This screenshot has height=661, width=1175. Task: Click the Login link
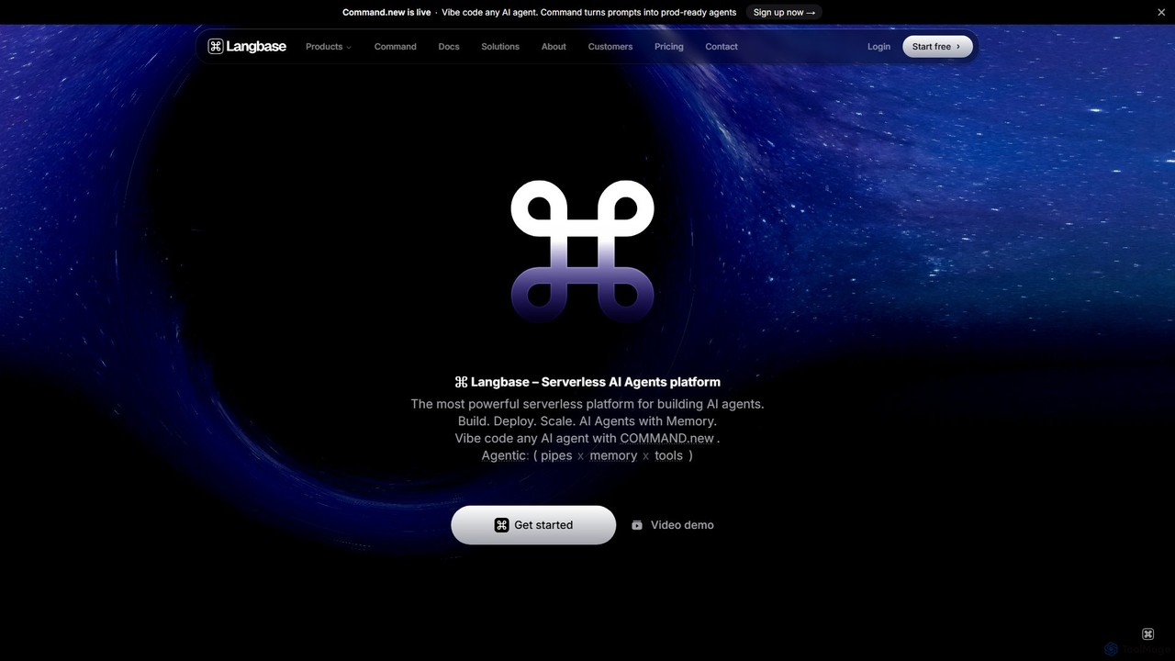coord(878,47)
